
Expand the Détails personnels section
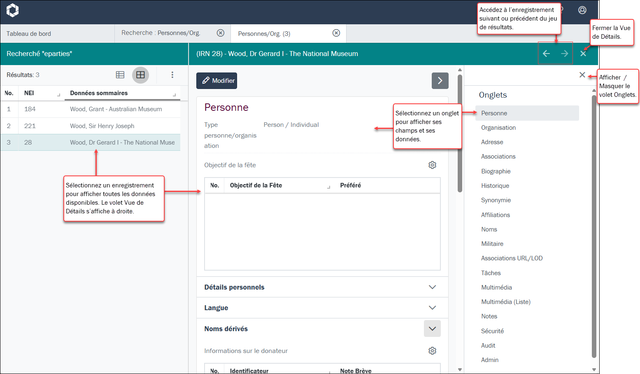point(322,287)
